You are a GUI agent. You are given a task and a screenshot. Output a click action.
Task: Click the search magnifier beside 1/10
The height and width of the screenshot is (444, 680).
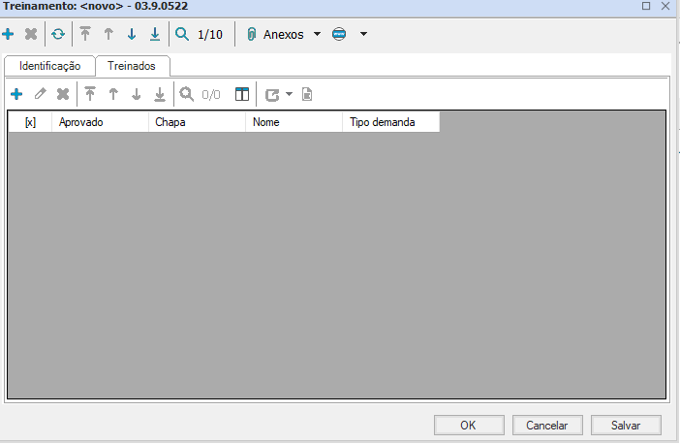[181, 35]
